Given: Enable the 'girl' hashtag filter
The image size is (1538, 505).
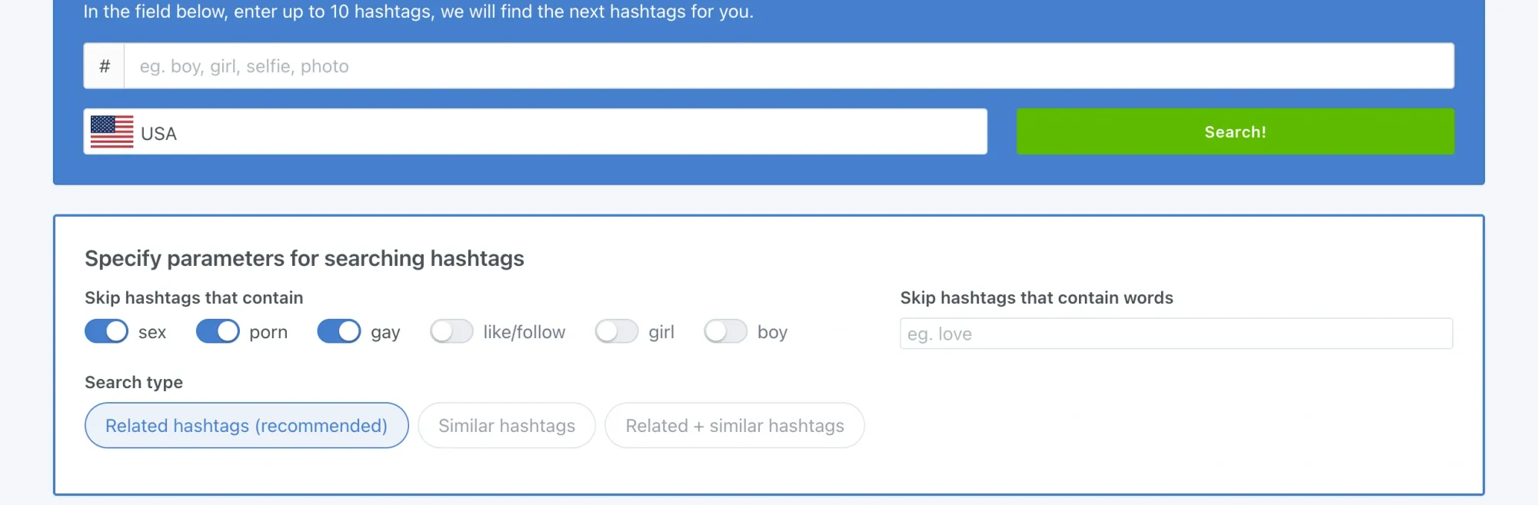Looking at the screenshot, I should [616, 331].
